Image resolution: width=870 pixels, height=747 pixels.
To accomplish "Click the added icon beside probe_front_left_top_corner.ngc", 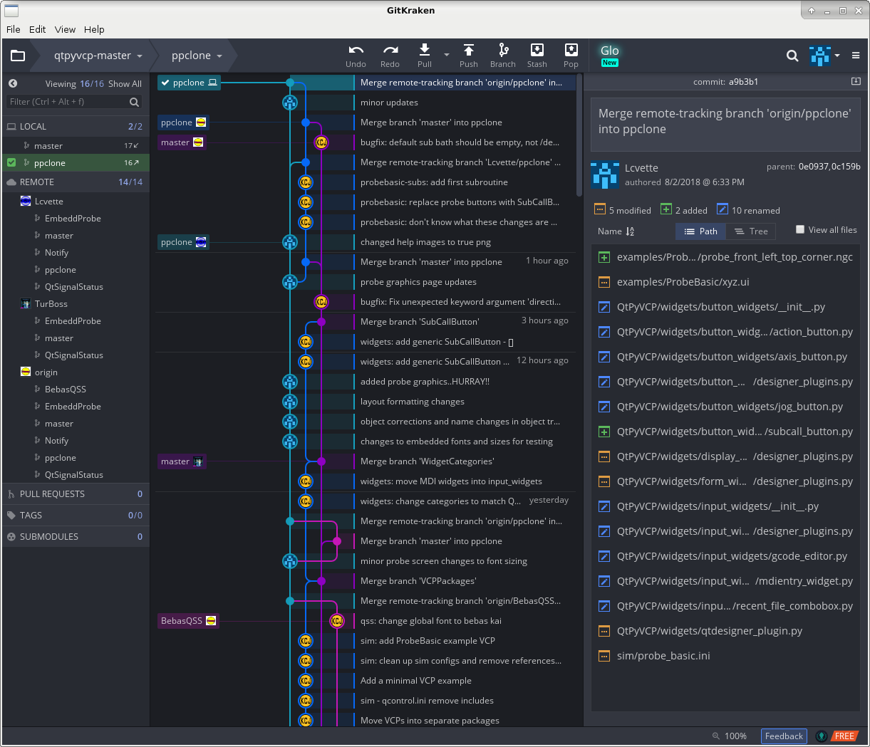I will tap(604, 257).
